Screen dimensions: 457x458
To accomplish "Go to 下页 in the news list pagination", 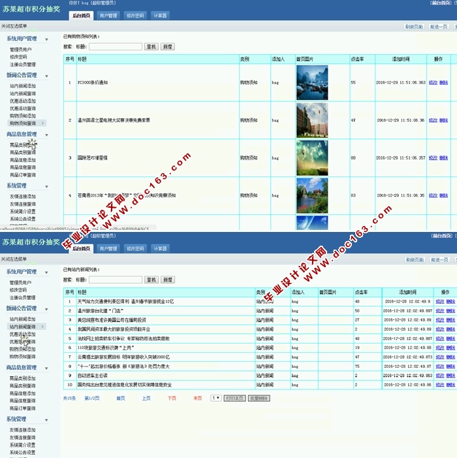I will tap(172, 397).
